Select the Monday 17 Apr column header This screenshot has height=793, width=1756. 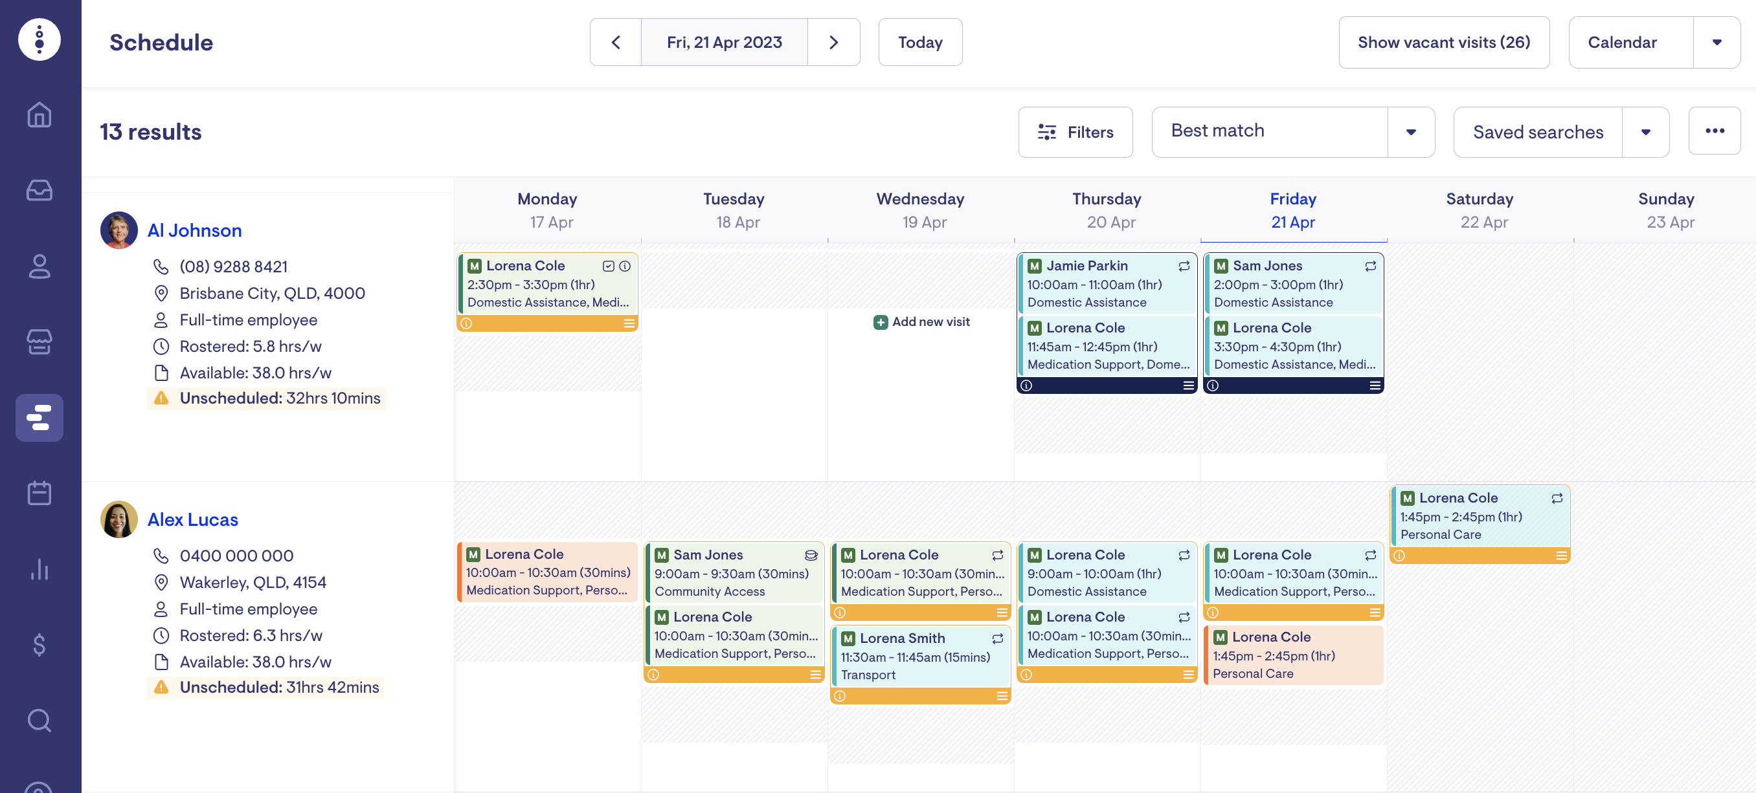coord(547,210)
